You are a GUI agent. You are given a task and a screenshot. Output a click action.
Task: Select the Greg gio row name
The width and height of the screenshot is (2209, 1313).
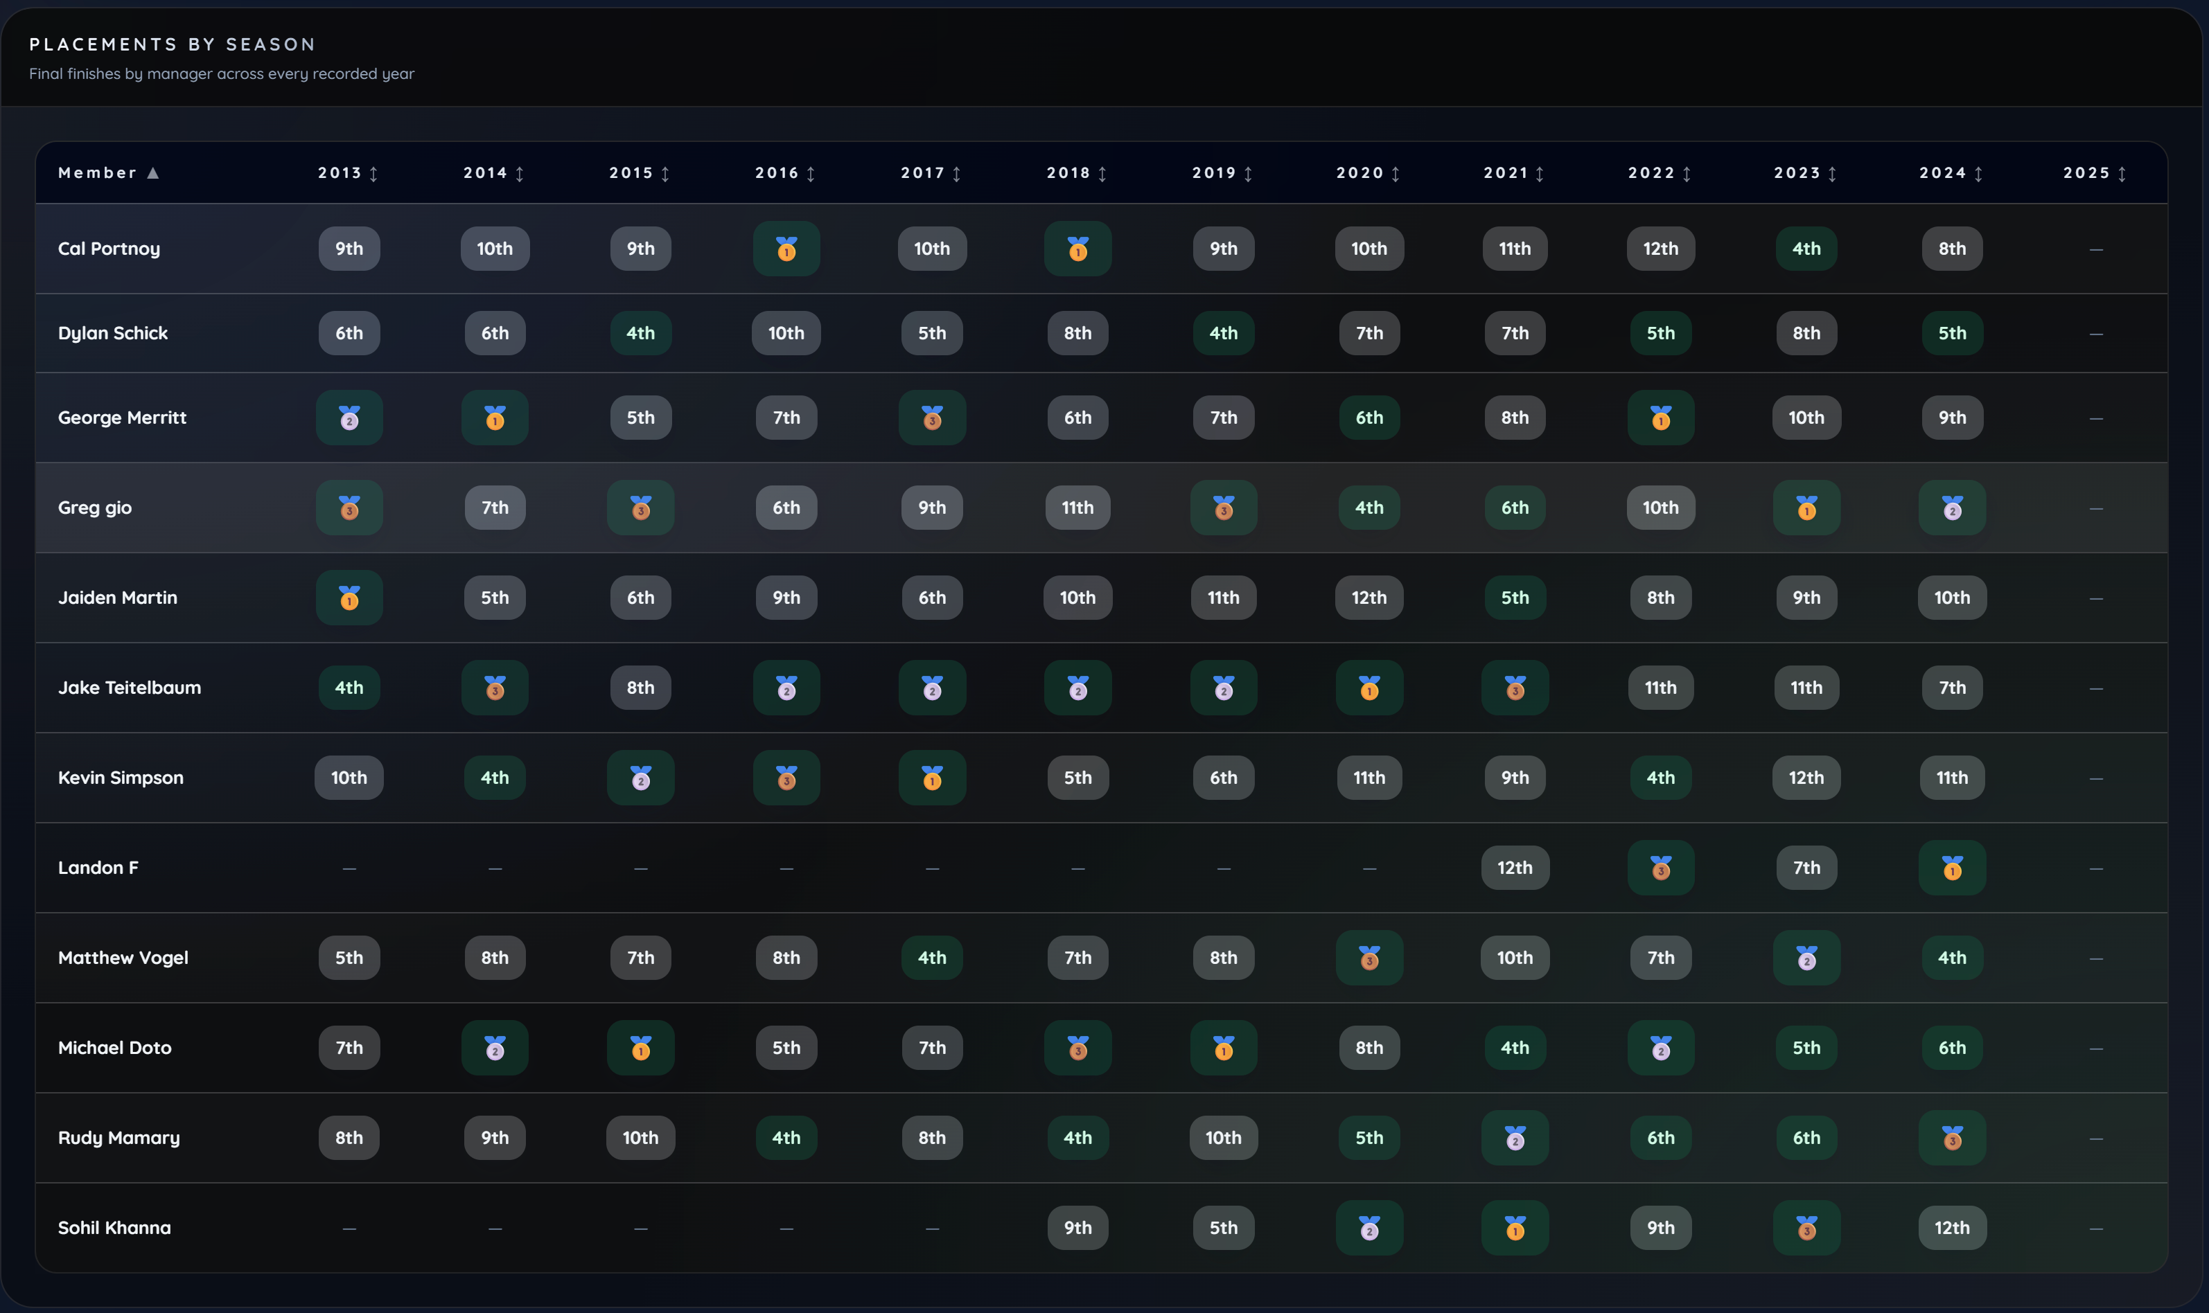tap(95, 508)
